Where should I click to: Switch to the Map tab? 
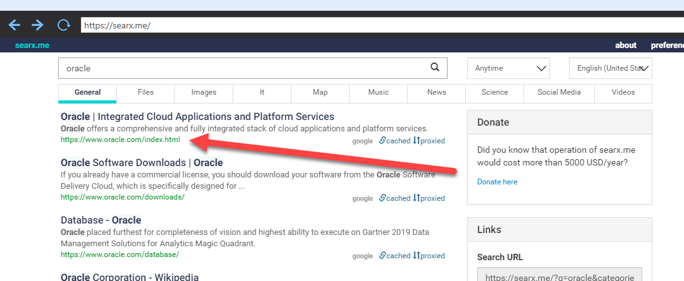(x=320, y=92)
